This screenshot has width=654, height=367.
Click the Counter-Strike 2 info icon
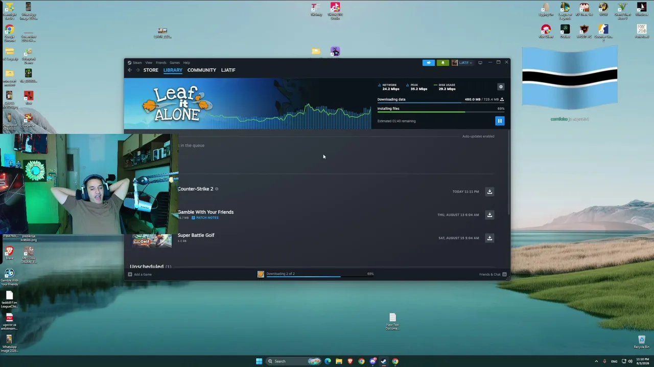(x=217, y=189)
